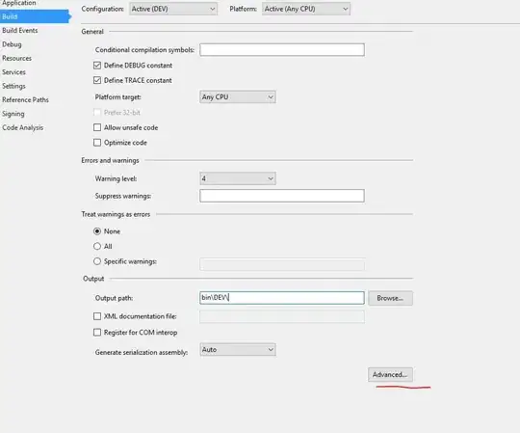The height and width of the screenshot is (433, 520).
Task: Select the Build tab
Action: pos(35,16)
